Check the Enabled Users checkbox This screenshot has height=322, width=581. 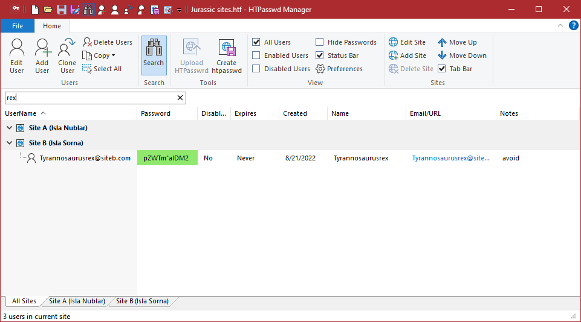click(256, 55)
